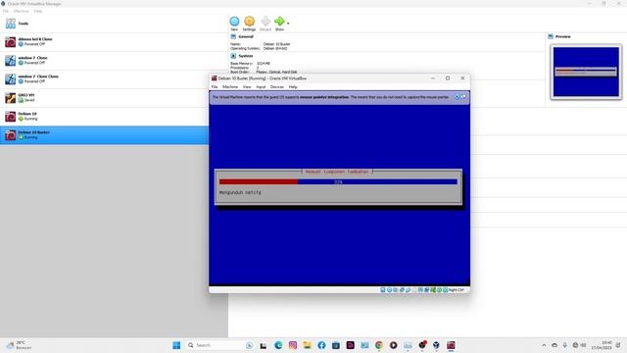627x353 pixels.
Task: Open Microsoft Edge from the taskbar
Action: point(278,345)
